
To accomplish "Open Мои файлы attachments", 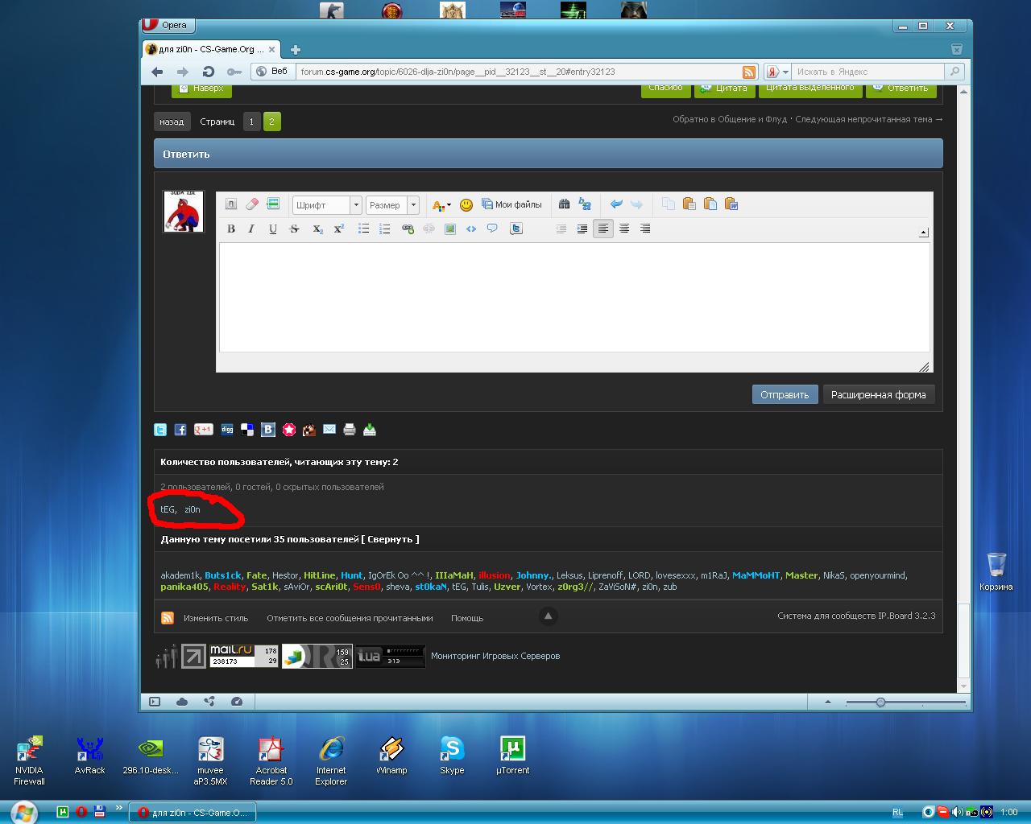I will pos(511,204).
